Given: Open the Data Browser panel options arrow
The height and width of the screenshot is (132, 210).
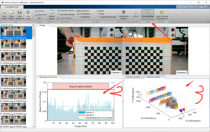Looking at the screenshot, I should [33, 25].
